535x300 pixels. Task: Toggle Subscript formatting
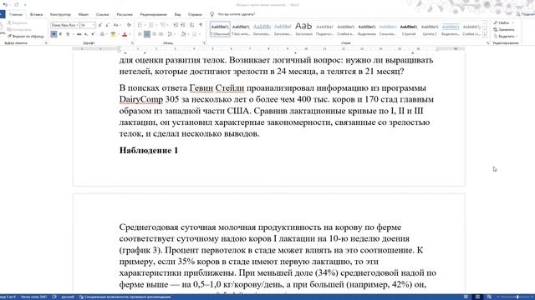(x=86, y=34)
